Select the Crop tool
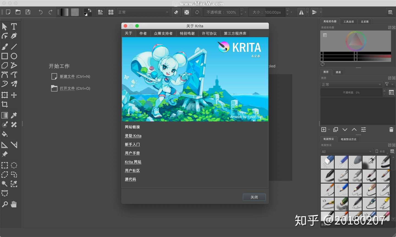396x237 pixels. point(5,104)
